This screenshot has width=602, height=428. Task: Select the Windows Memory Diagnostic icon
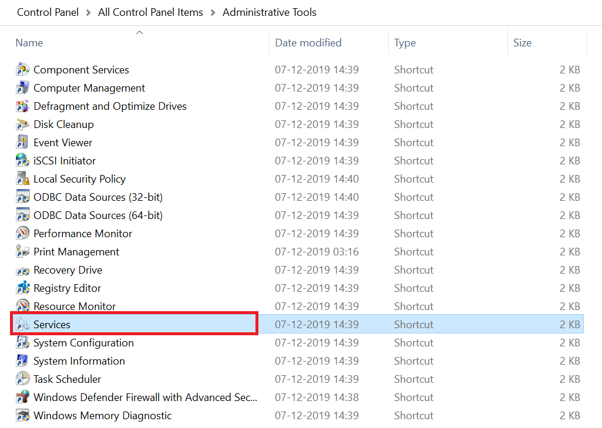click(23, 415)
